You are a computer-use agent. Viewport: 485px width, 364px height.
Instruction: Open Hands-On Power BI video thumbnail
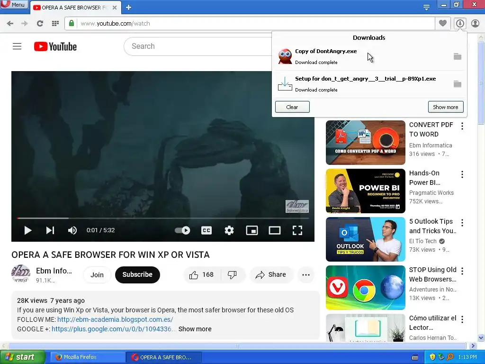(365, 191)
